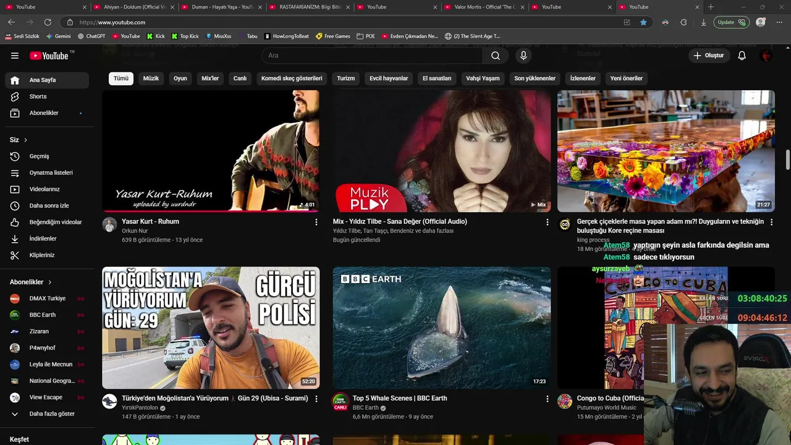
Task: Select the Müzik filter chip
Action: 151,78
